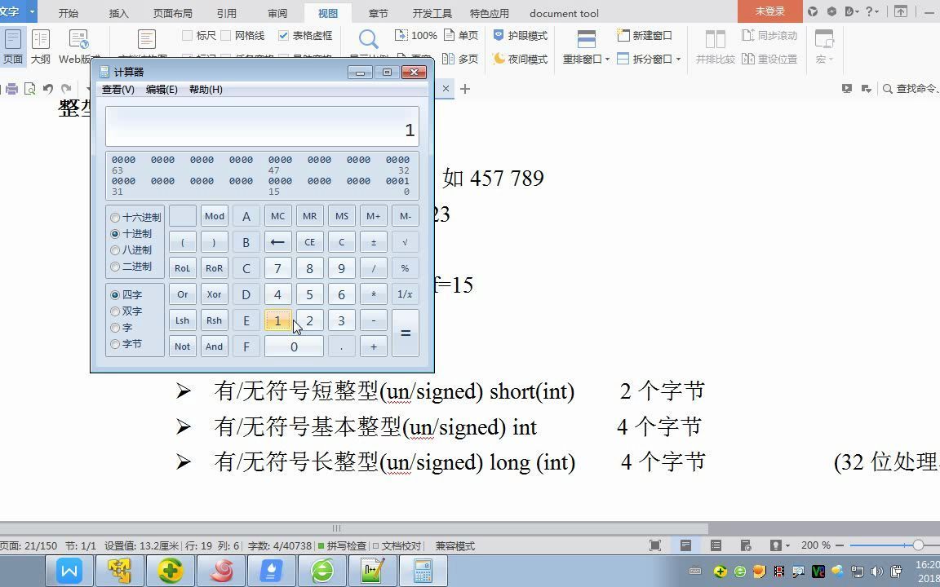This screenshot has width=940, height=587.
Task: Open the calculator icon on the taskbar
Action: [423, 570]
